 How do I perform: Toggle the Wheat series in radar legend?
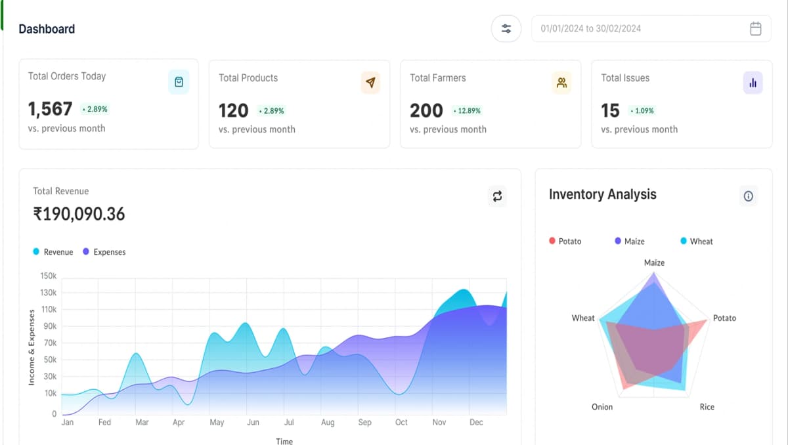pyautogui.click(x=696, y=242)
